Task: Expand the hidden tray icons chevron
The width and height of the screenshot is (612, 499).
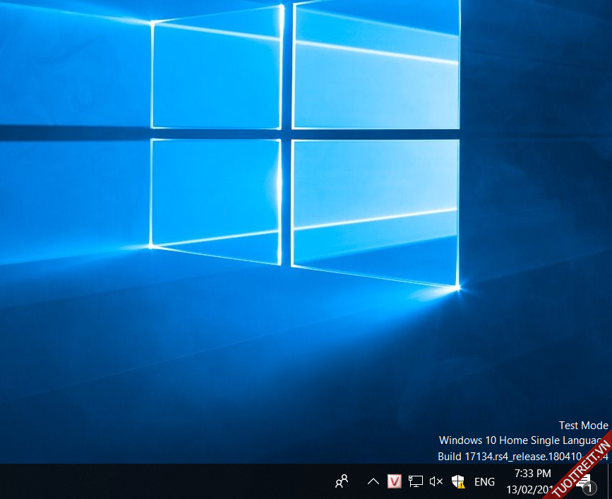Action: [x=373, y=481]
